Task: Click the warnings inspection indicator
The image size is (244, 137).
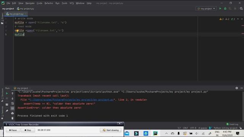Action: coord(222,19)
